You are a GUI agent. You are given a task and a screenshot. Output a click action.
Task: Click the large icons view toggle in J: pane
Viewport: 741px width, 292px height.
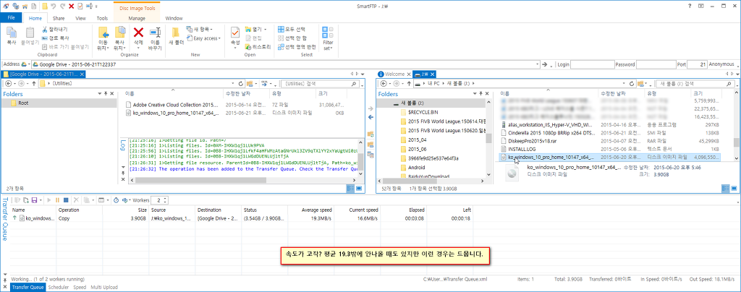(733, 188)
